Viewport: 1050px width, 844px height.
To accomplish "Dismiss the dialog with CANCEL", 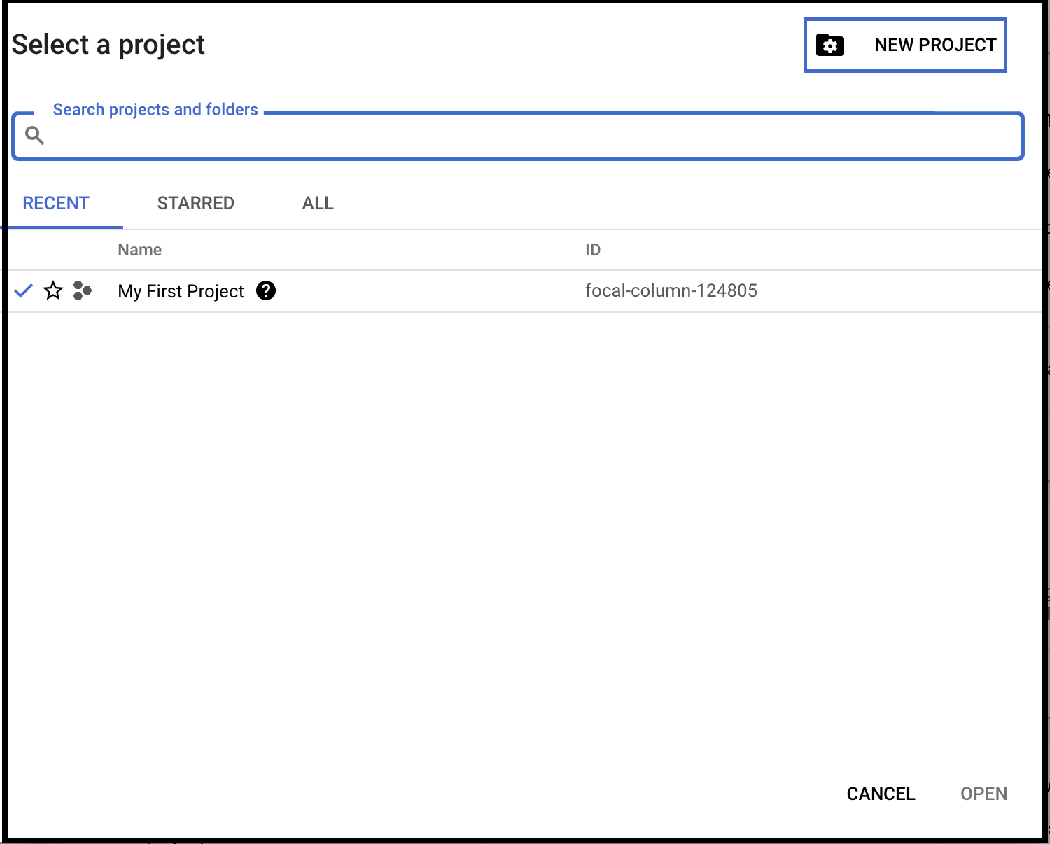I will tap(881, 793).
